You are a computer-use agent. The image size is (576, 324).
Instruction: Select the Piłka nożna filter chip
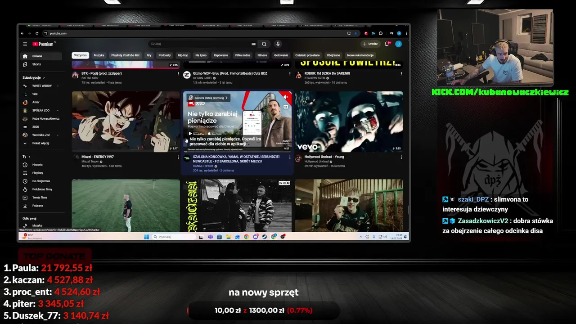243,55
